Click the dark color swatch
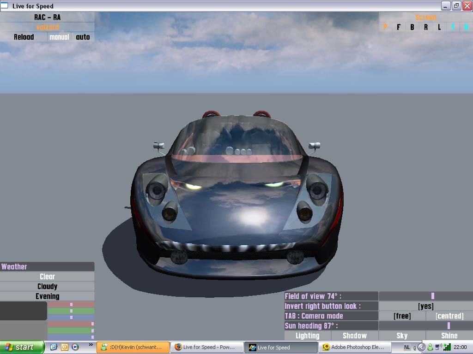 coord(24,311)
